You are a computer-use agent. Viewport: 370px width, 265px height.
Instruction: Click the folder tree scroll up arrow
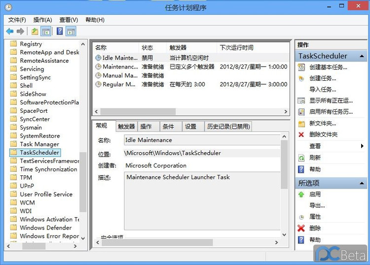pos(83,44)
